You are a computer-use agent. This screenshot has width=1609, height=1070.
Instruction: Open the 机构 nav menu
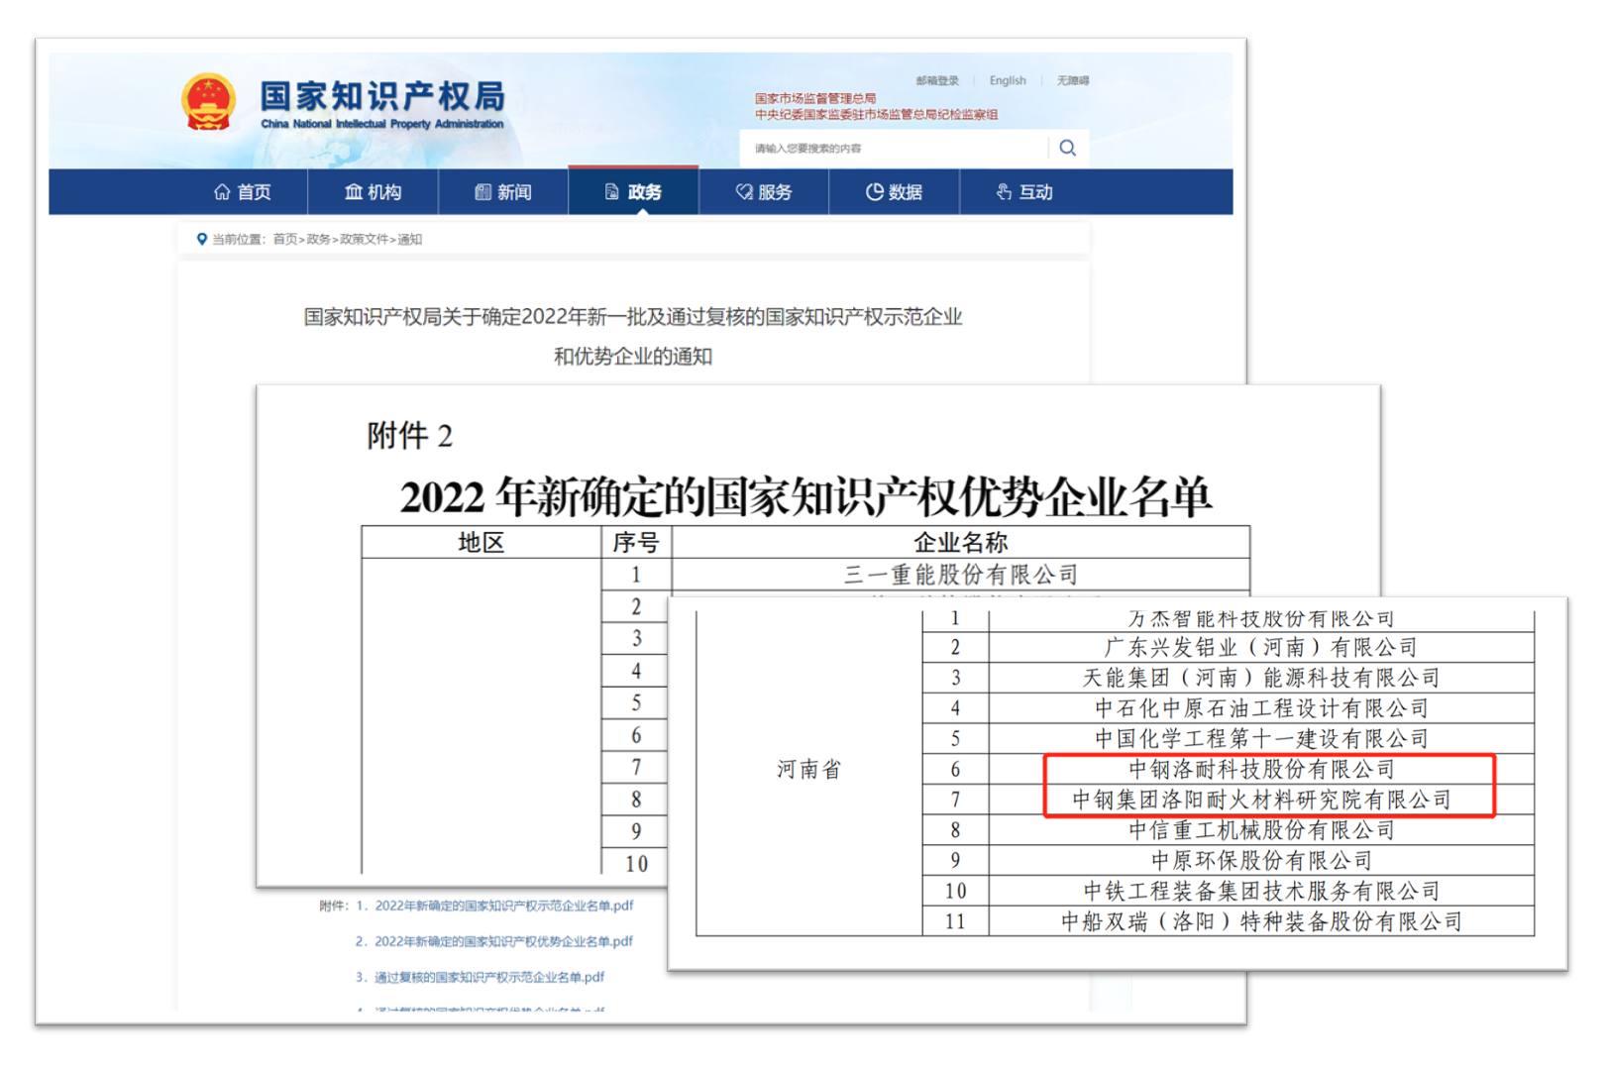(373, 192)
